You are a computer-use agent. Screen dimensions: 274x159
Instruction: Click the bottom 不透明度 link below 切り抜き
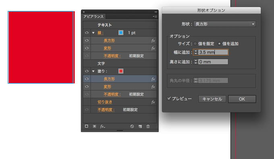106,110
